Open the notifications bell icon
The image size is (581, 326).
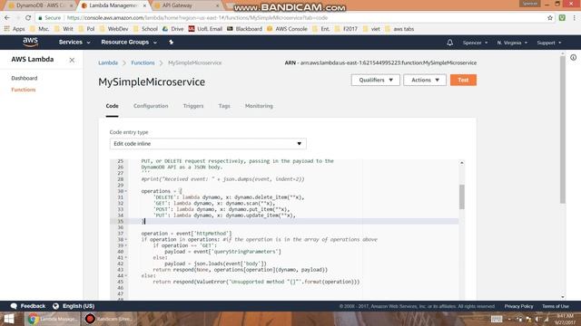click(449, 43)
